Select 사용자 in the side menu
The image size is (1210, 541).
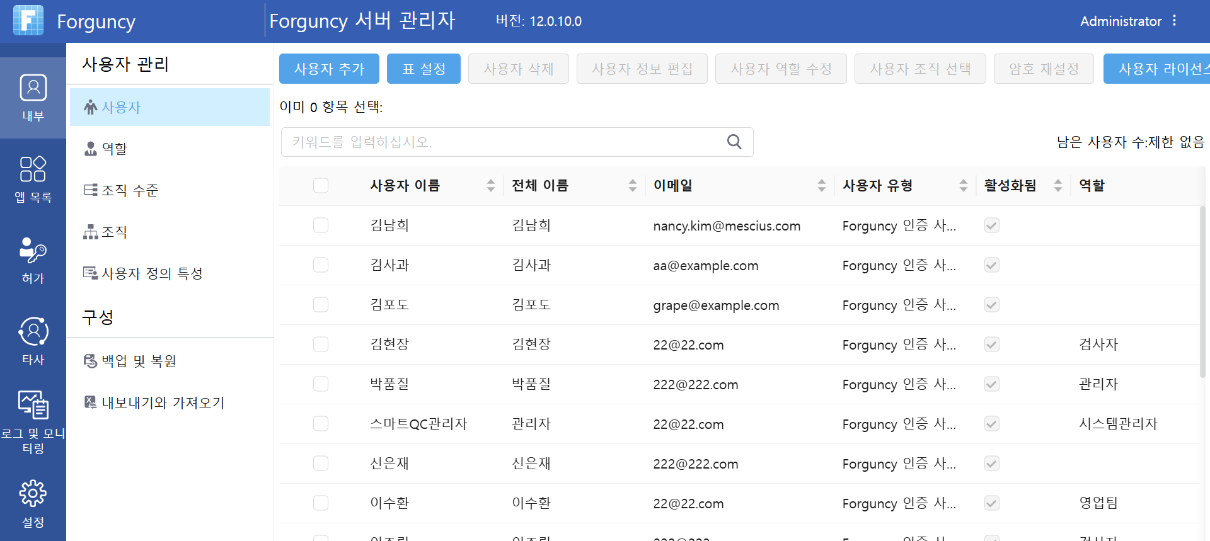click(x=170, y=107)
